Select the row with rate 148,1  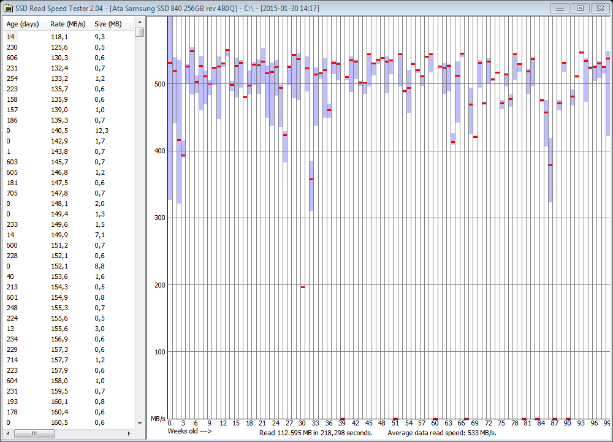tap(69, 204)
